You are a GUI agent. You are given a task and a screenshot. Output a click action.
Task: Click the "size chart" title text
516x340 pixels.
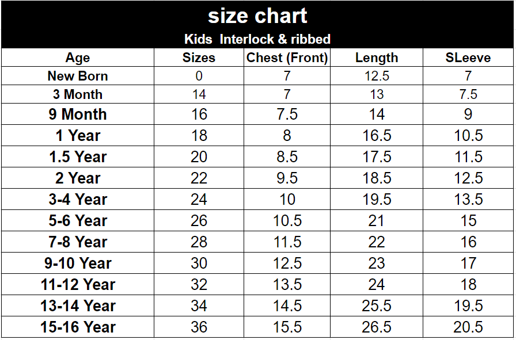(x=257, y=16)
